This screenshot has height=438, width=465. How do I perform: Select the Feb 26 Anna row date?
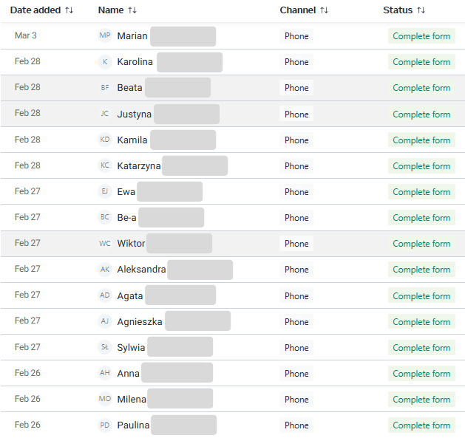click(x=27, y=373)
